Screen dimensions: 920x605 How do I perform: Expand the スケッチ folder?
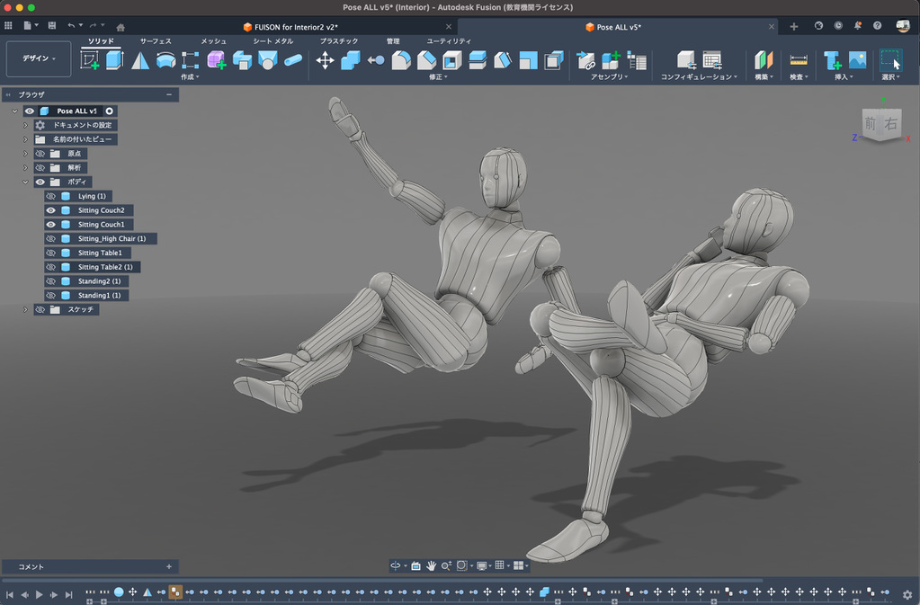tap(25, 309)
